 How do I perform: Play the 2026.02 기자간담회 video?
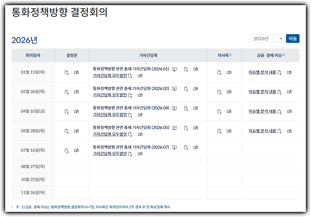[174, 89]
